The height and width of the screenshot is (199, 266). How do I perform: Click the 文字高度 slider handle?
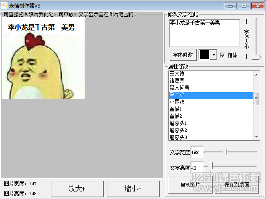point(210,166)
